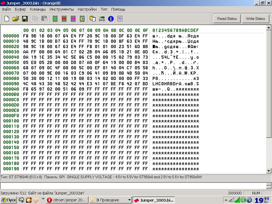
Task: Select ASCII text LHC0HRBDrA.swB.S
Action: pyautogui.click(x=176, y=84)
